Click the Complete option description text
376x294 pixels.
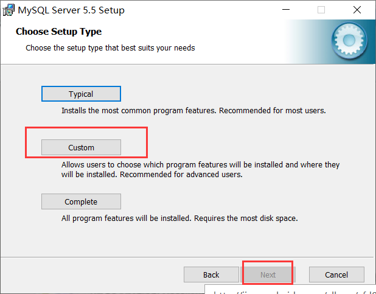click(179, 218)
